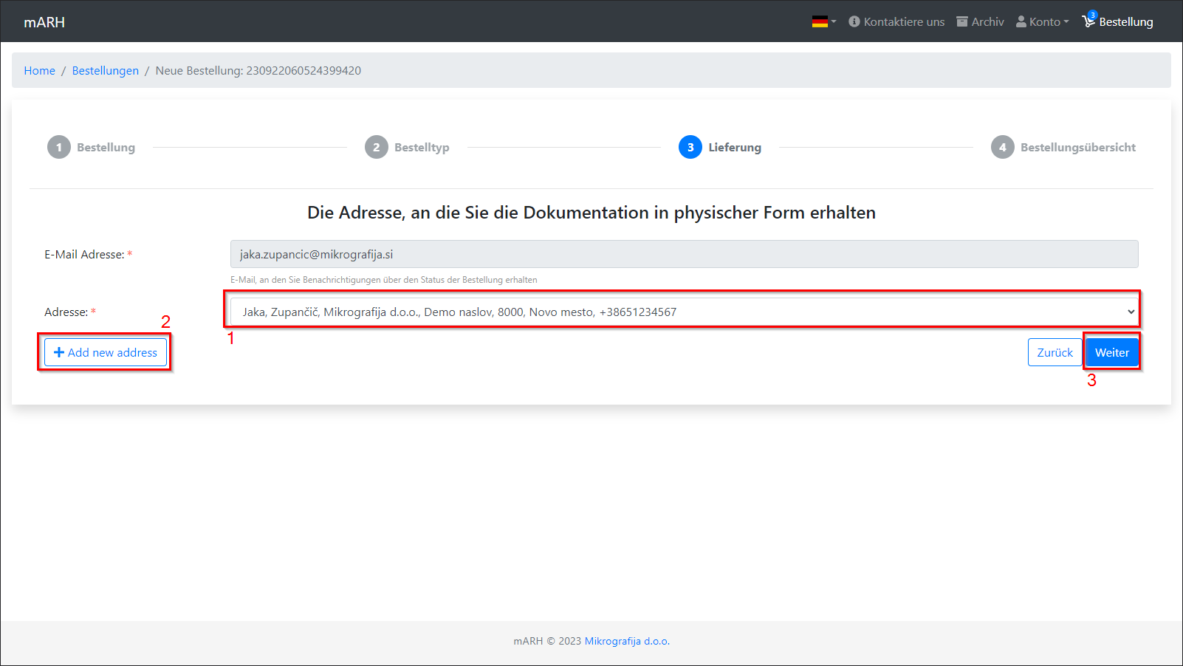Click the info icon beside Kontaktiere uns

pos(854,22)
